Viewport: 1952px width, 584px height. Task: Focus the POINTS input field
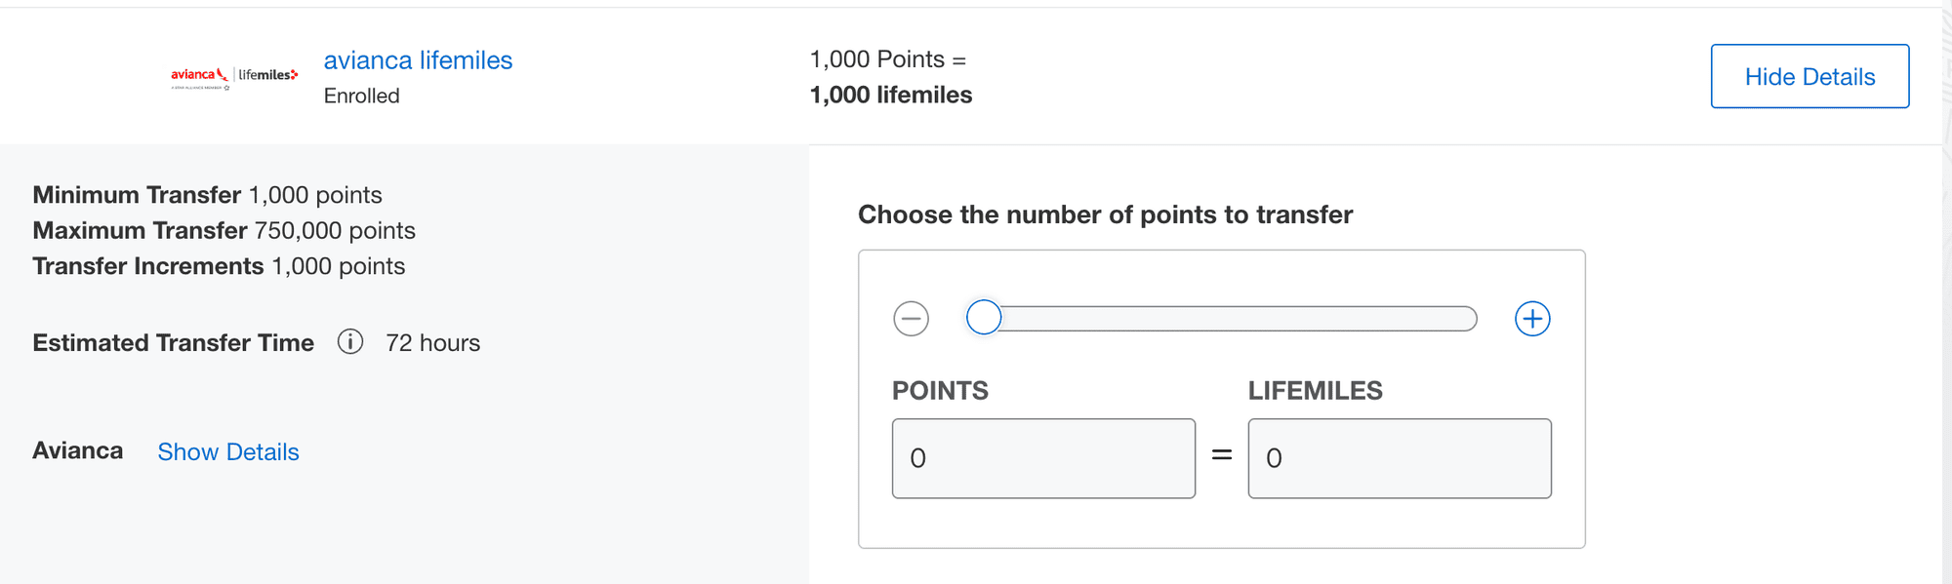(x=1043, y=458)
